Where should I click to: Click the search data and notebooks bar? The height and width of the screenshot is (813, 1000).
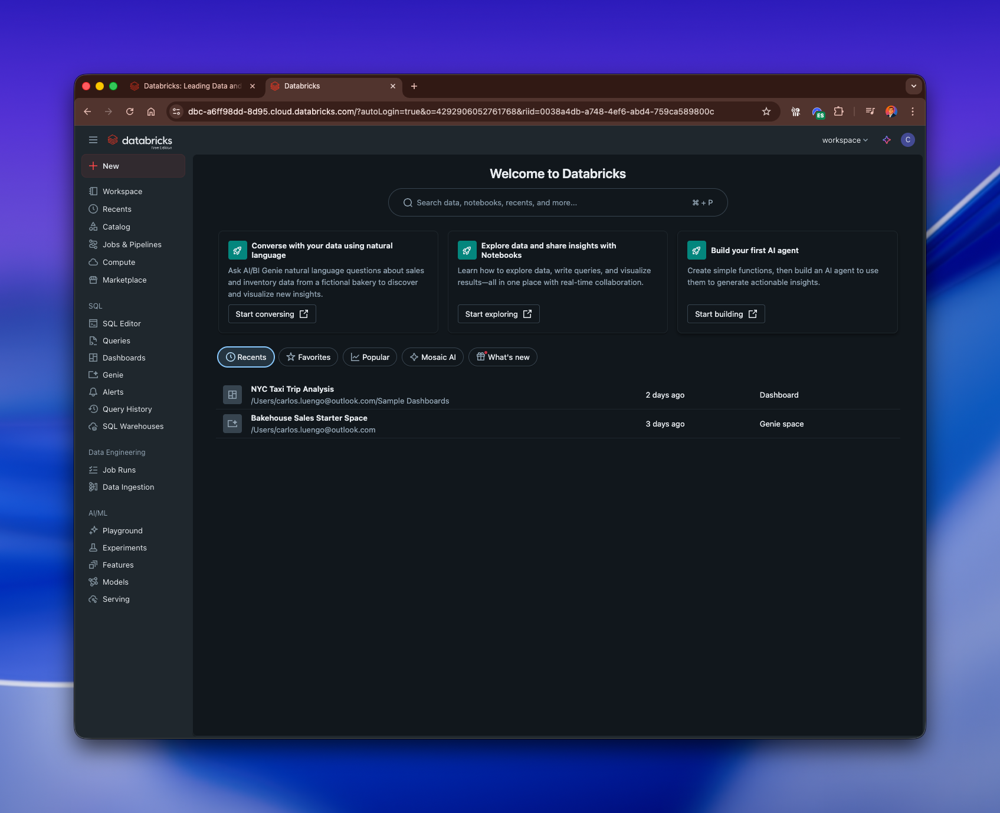pyautogui.click(x=557, y=202)
